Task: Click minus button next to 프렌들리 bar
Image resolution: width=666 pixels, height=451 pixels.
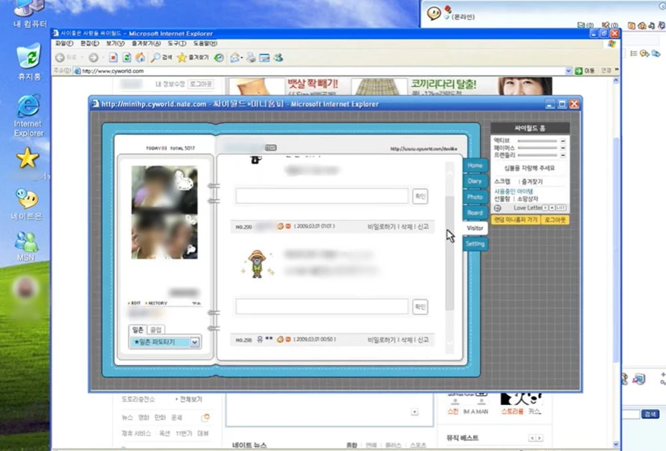Action: point(563,155)
